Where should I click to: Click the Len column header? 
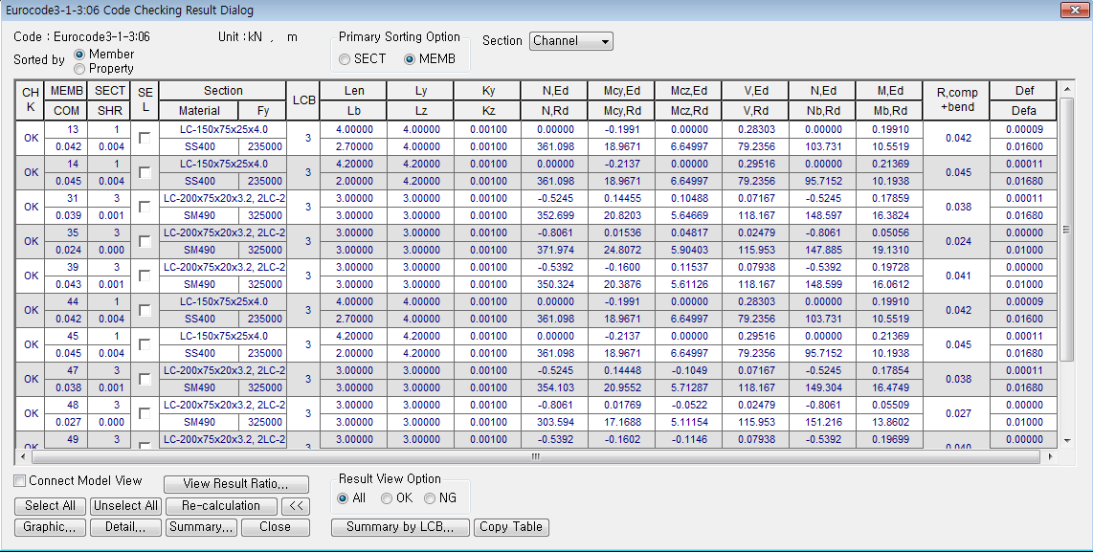click(354, 91)
